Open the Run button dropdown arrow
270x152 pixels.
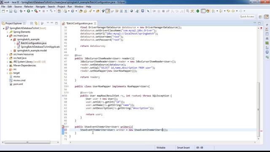pos(32,11)
